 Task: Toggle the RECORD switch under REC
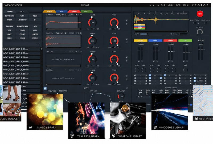194,23
